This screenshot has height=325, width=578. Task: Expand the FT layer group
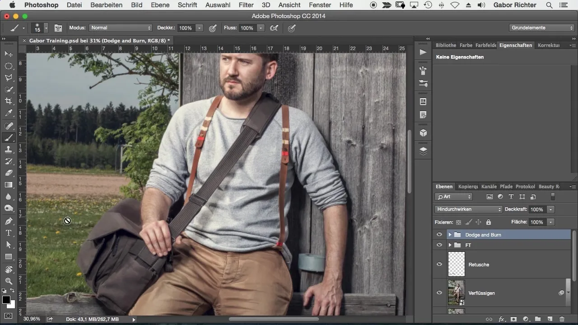[450, 245]
